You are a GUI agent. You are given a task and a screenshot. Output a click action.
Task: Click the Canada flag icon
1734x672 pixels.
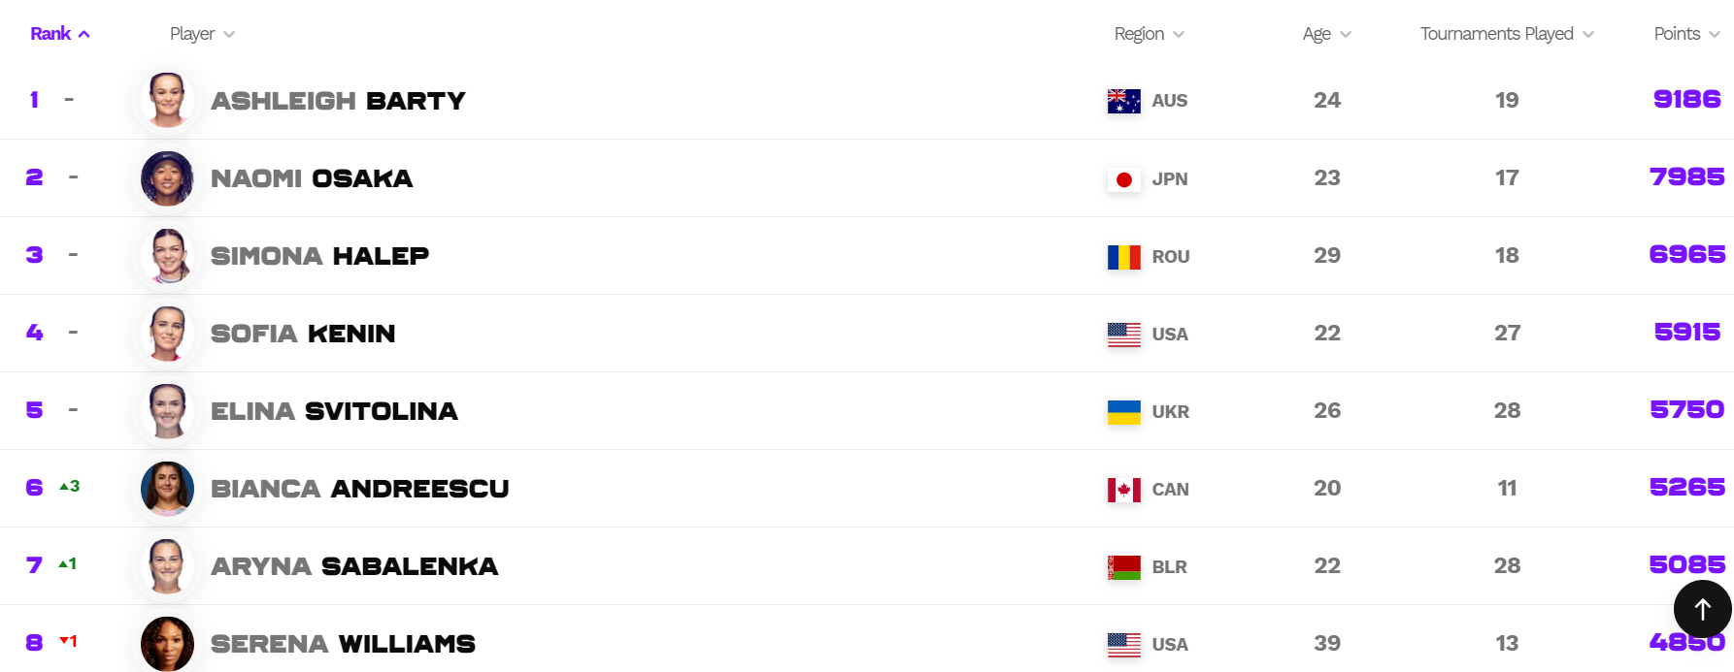click(1123, 490)
